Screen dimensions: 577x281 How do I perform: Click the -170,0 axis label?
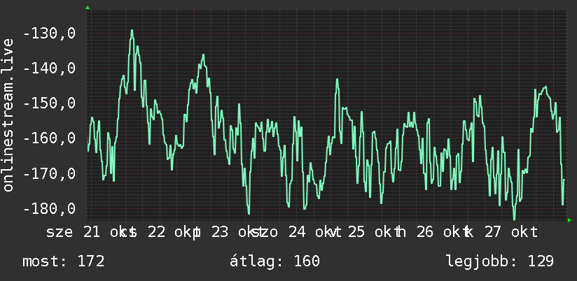pyautogui.click(x=49, y=173)
